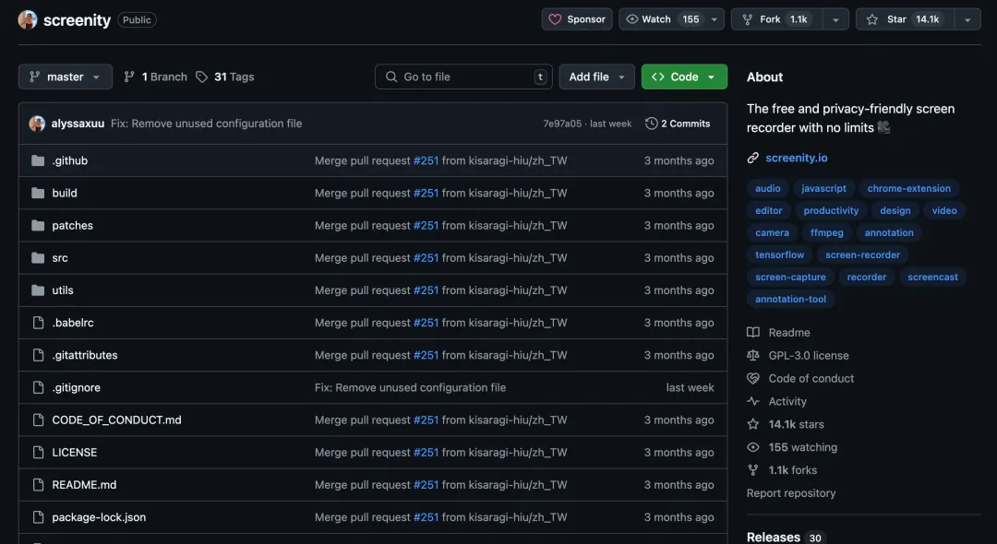
Task: Select the chrome-extension topic tag
Action: pos(908,188)
